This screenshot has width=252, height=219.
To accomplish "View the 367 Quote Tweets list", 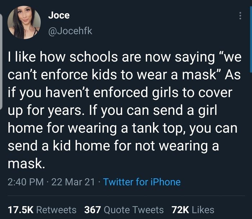I will (x=124, y=210).
